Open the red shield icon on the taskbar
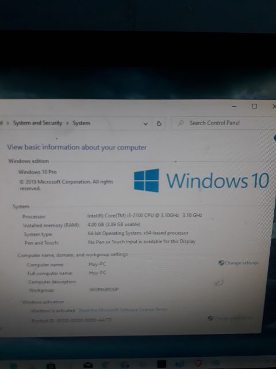This screenshot has height=369, width=276. 198,363
